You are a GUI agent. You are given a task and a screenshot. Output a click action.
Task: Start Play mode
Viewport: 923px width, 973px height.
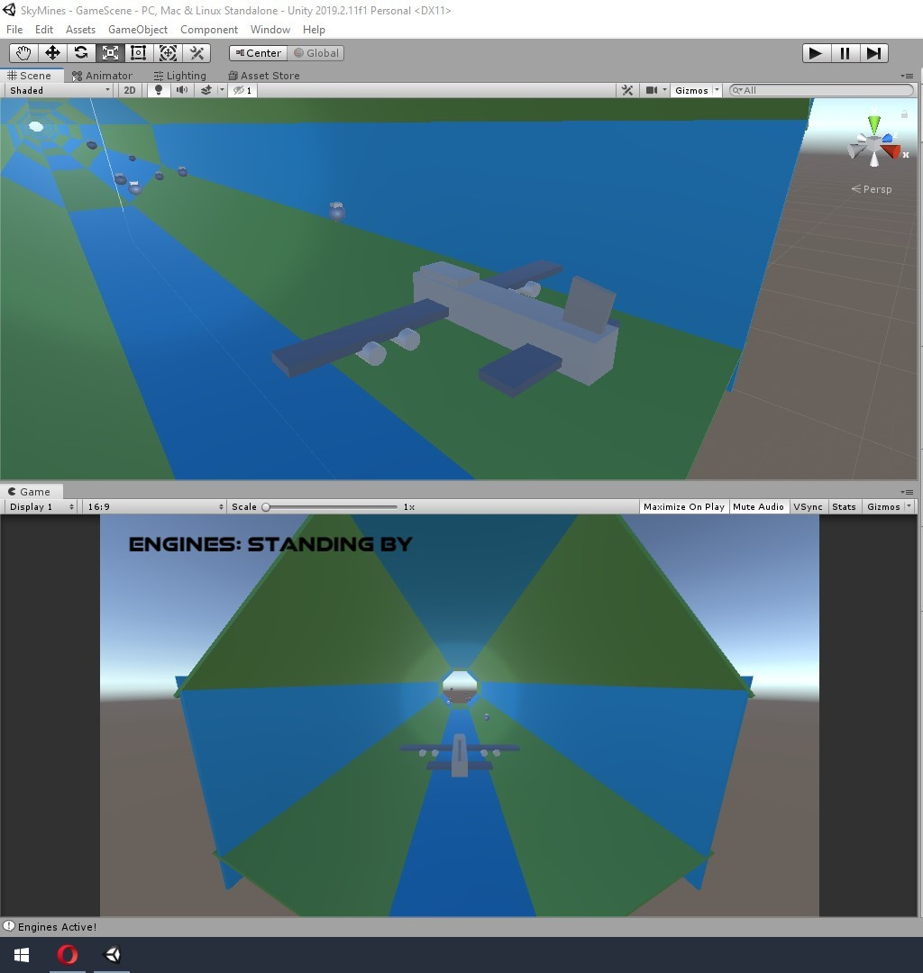[817, 53]
